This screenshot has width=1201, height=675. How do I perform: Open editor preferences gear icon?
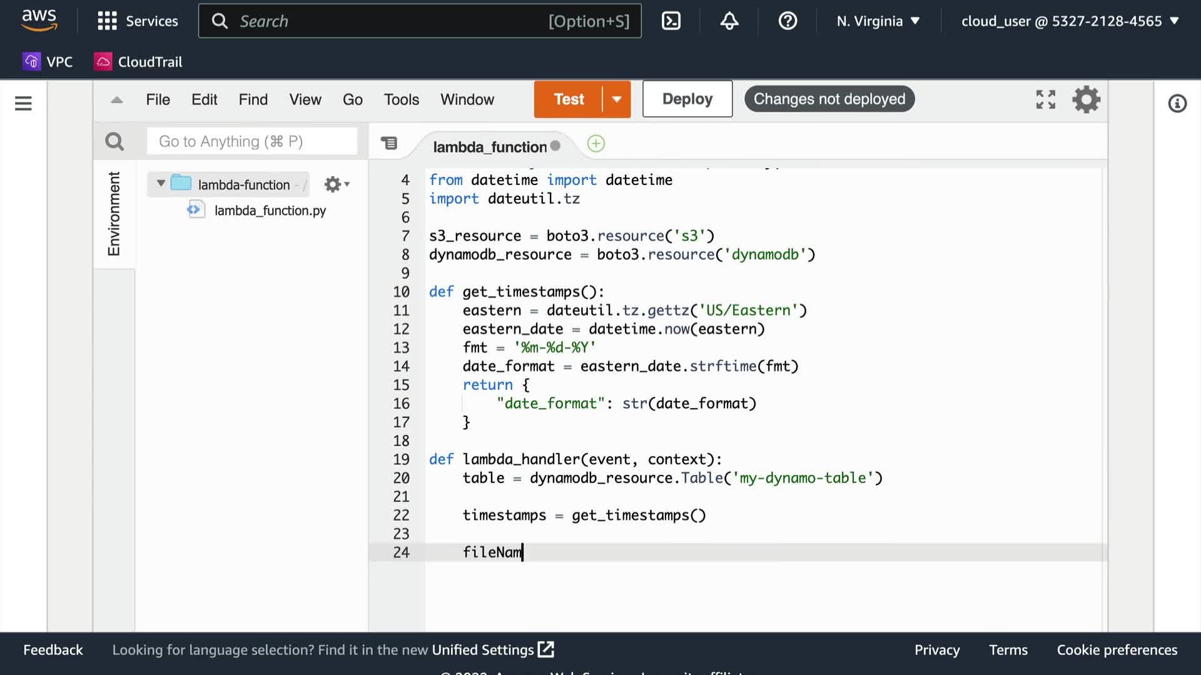(x=1086, y=99)
